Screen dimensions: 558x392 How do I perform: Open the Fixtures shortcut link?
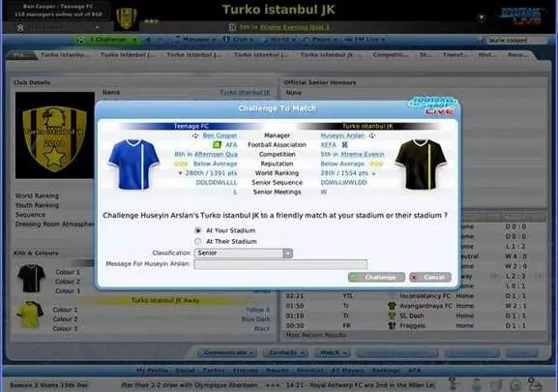click(246, 371)
